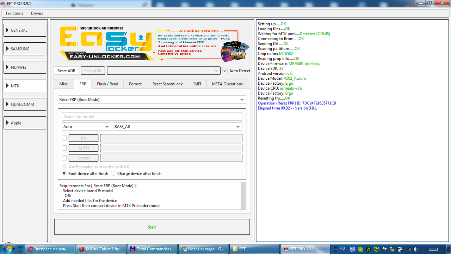Click the DA file path field
The width and height of the screenshot is (451, 254).
171,138
